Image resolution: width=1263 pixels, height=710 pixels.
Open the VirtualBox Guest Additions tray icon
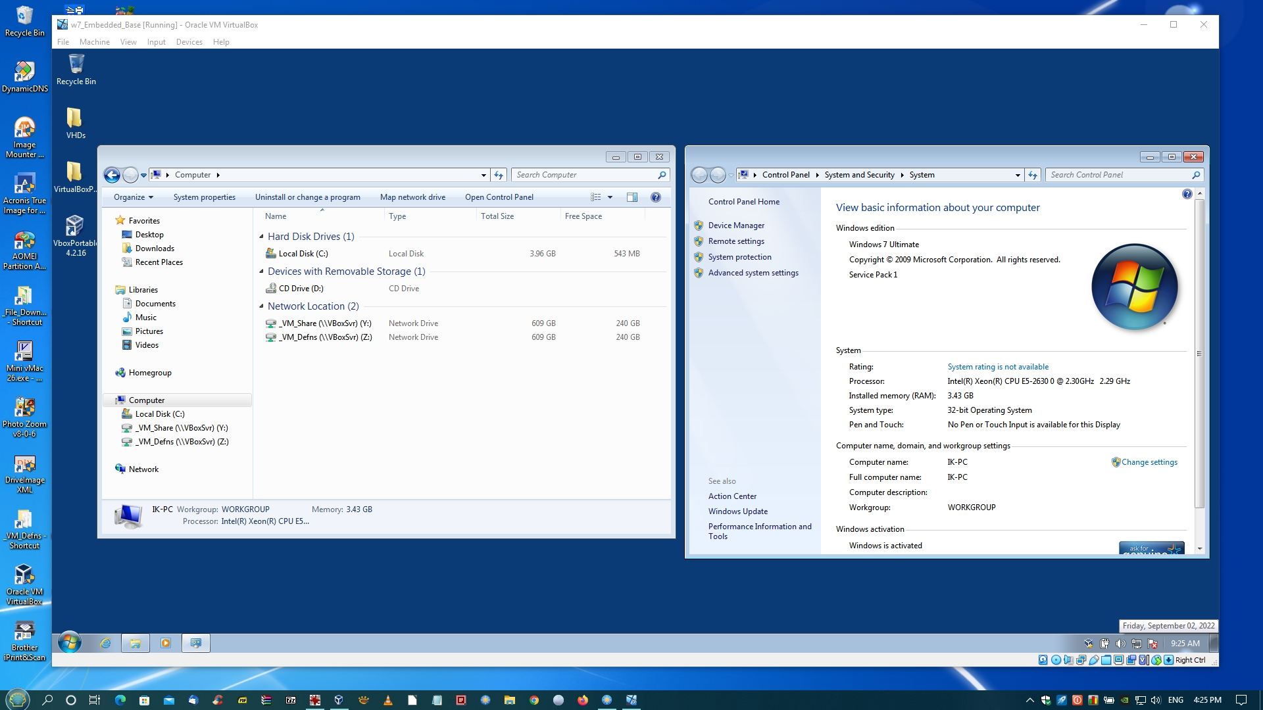click(x=1089, y=644)
